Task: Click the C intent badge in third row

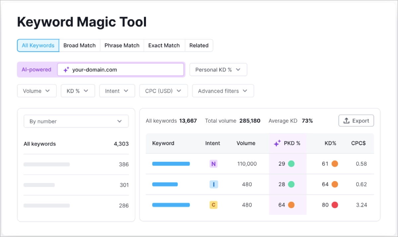Action: [x=213, y=205]
